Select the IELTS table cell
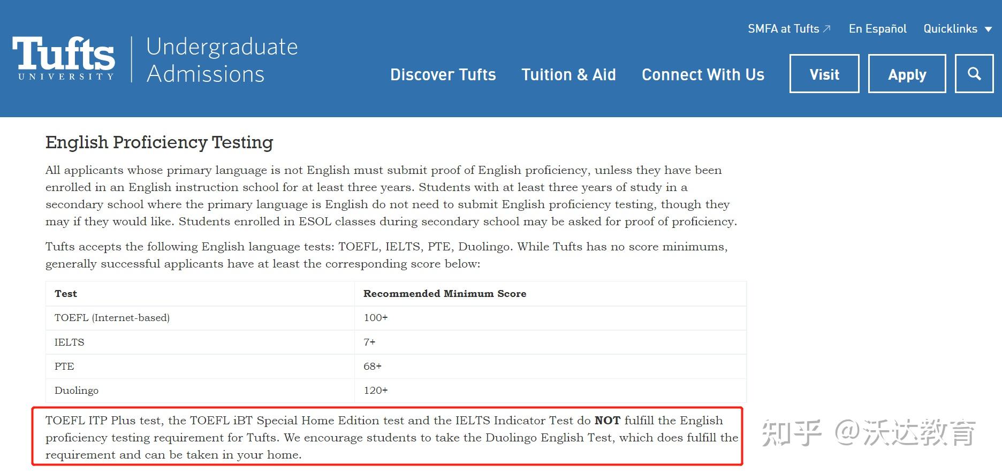The width and height of the screenshot is (1002, 473). click(200, 342)
